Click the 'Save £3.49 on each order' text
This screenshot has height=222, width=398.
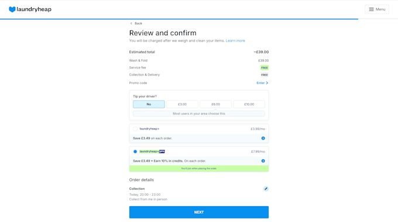pyautogui.click(x=153, y=138)
